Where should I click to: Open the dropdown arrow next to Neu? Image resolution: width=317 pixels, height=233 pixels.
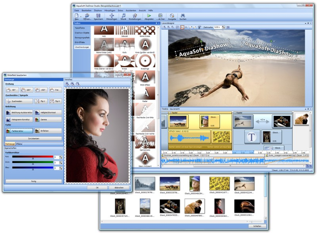[81, 17]
